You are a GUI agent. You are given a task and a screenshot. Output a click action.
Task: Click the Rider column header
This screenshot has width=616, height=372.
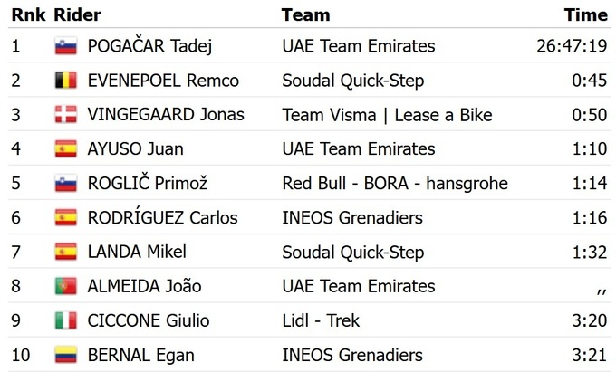[x=77, y=14]
